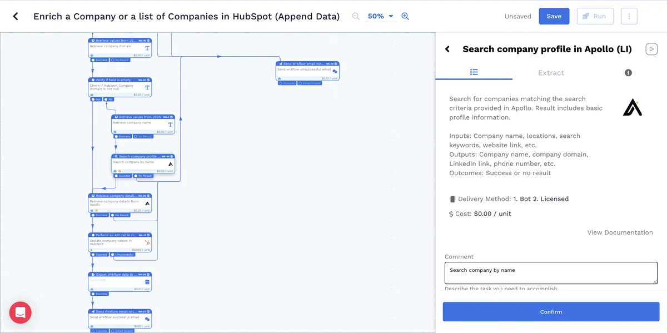Zoom out the workflow canvas

click(x=356, y=16)
